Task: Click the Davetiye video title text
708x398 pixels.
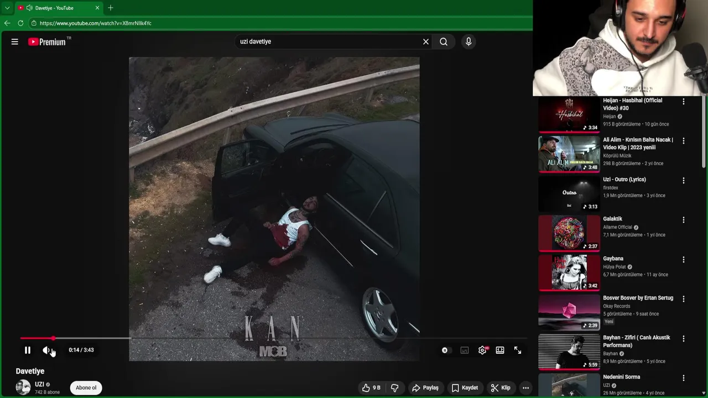Action: click(x=30, y=371)
